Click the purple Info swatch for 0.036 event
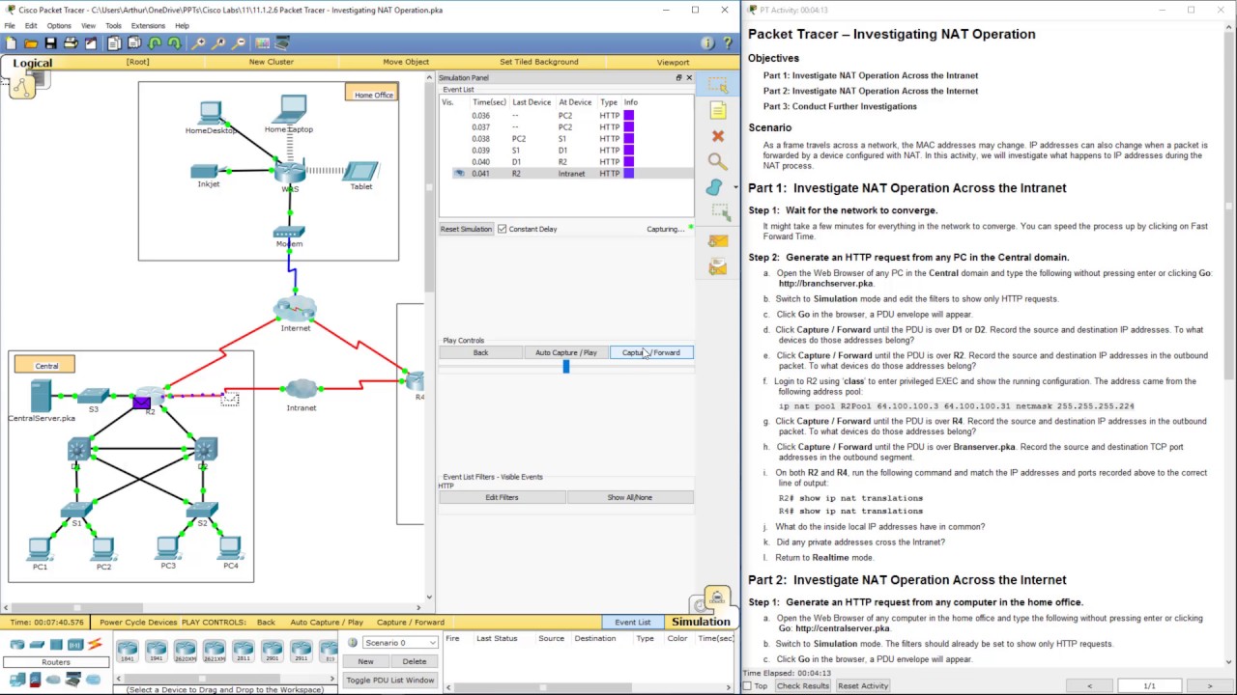Screen dimensions: 1237x695 [629, 116]
